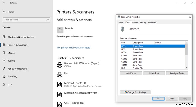Viewport: 196px width, 107px height.
Task: Click the Refresh icon button
Action: [60, 30]
